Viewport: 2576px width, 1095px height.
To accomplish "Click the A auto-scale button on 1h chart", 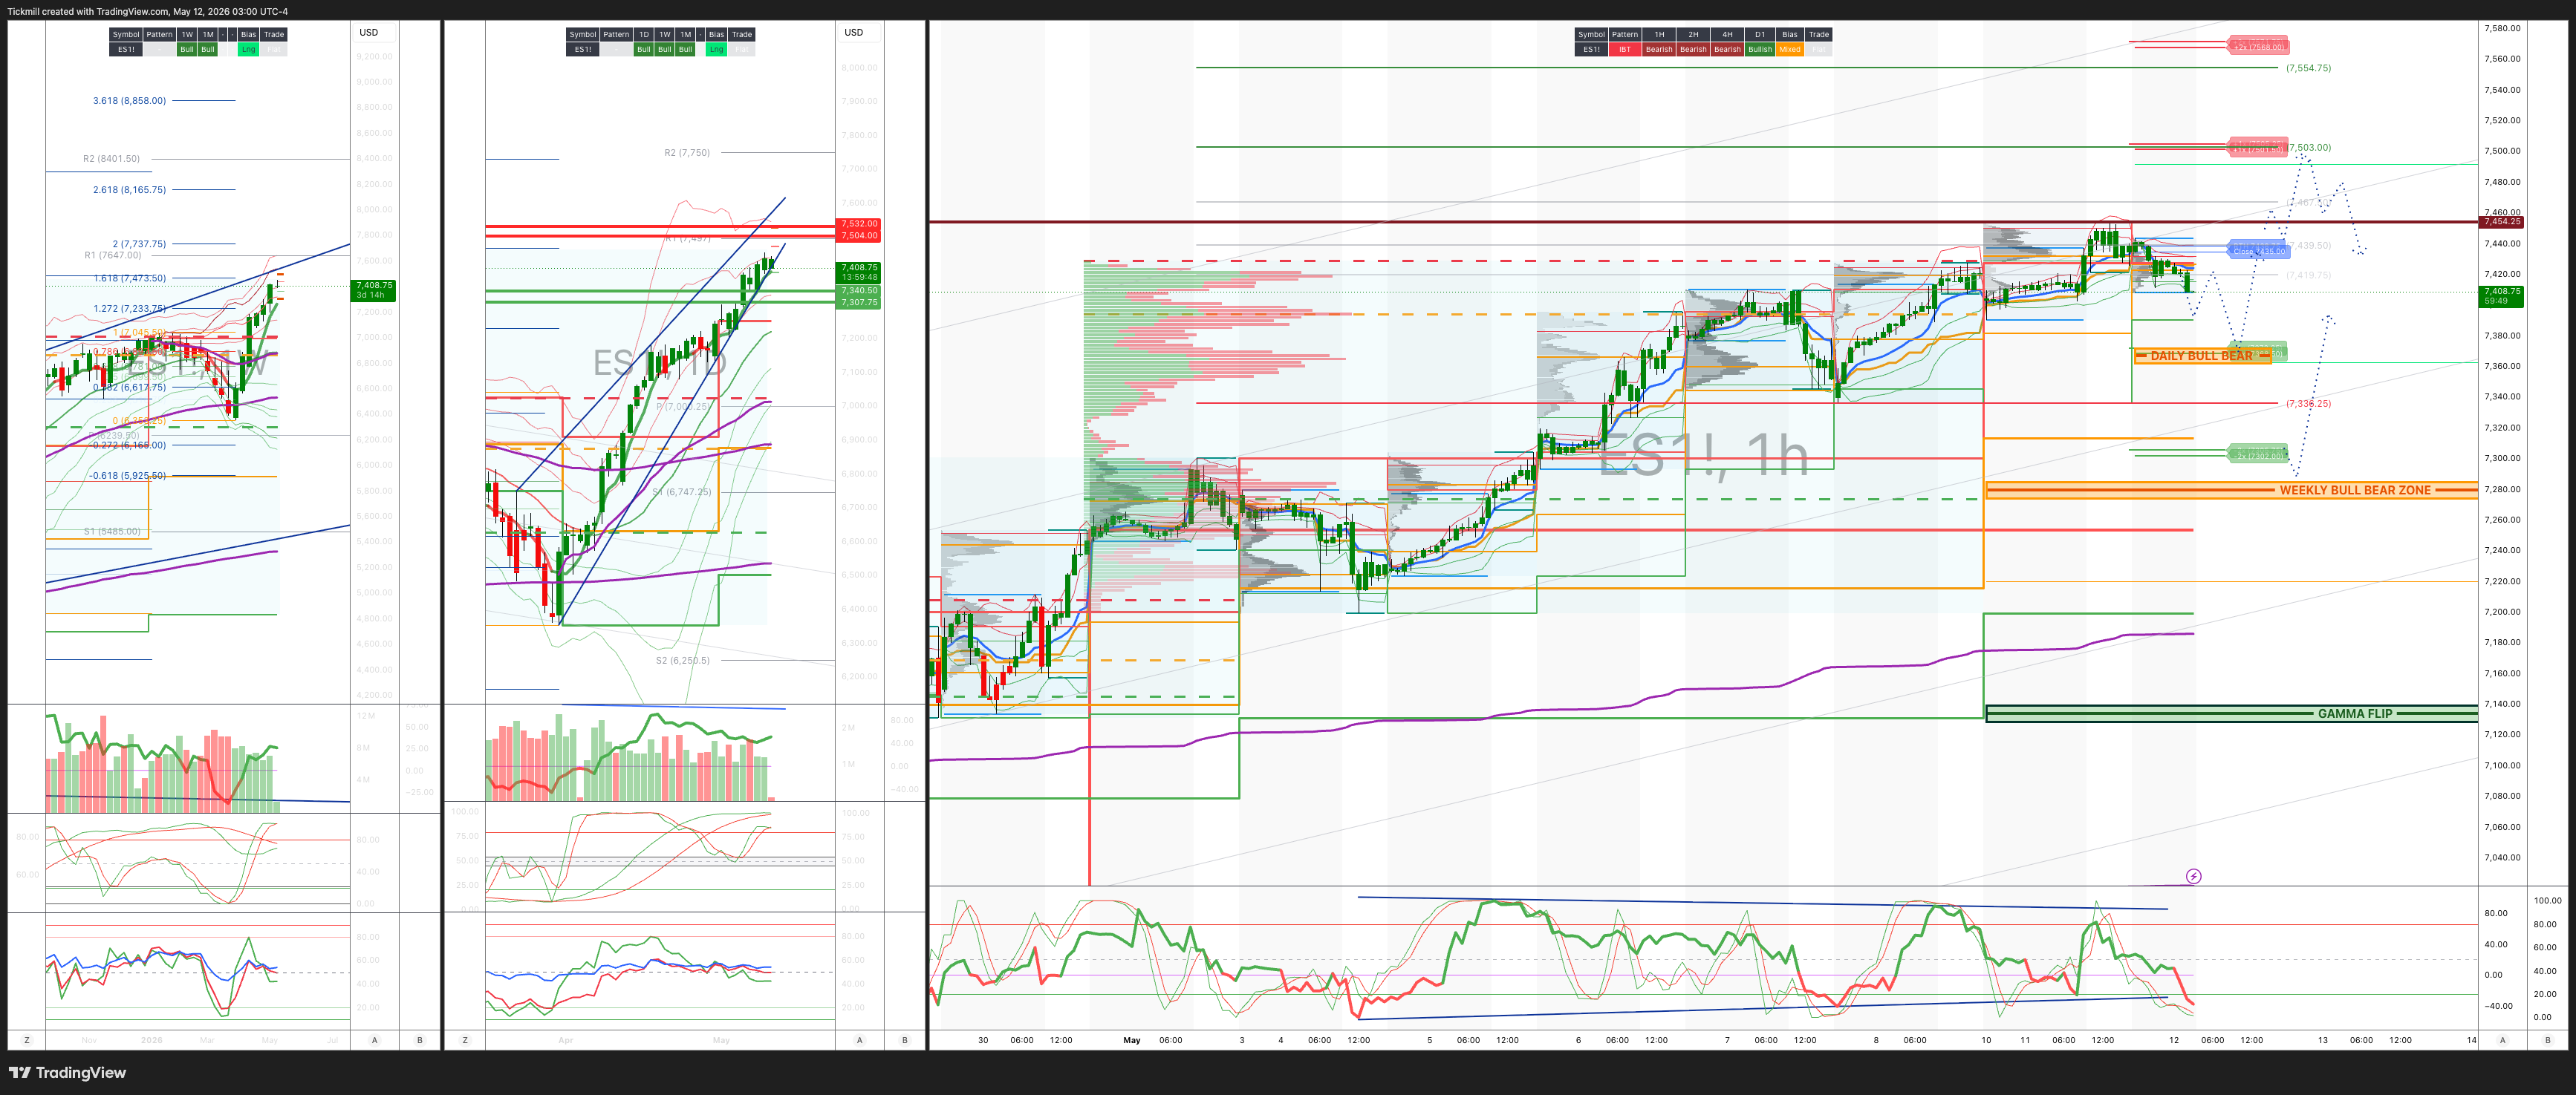I will point(2503,1040).
